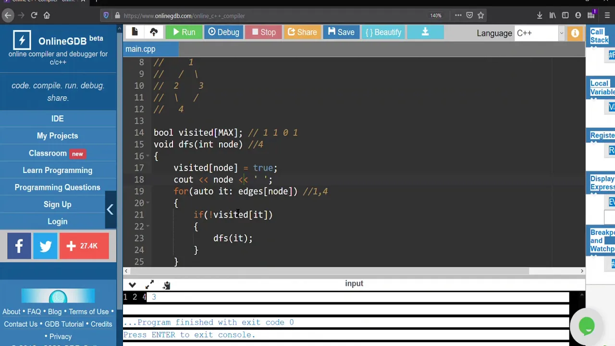Click the Save to Pocket icon

click(x=469, y=15)
